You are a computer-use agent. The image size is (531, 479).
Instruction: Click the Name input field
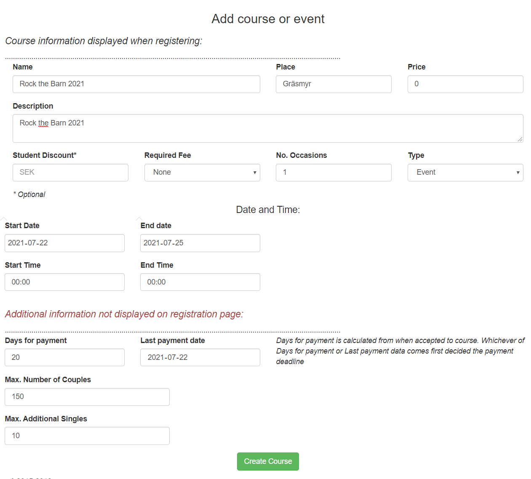point(136,84)
